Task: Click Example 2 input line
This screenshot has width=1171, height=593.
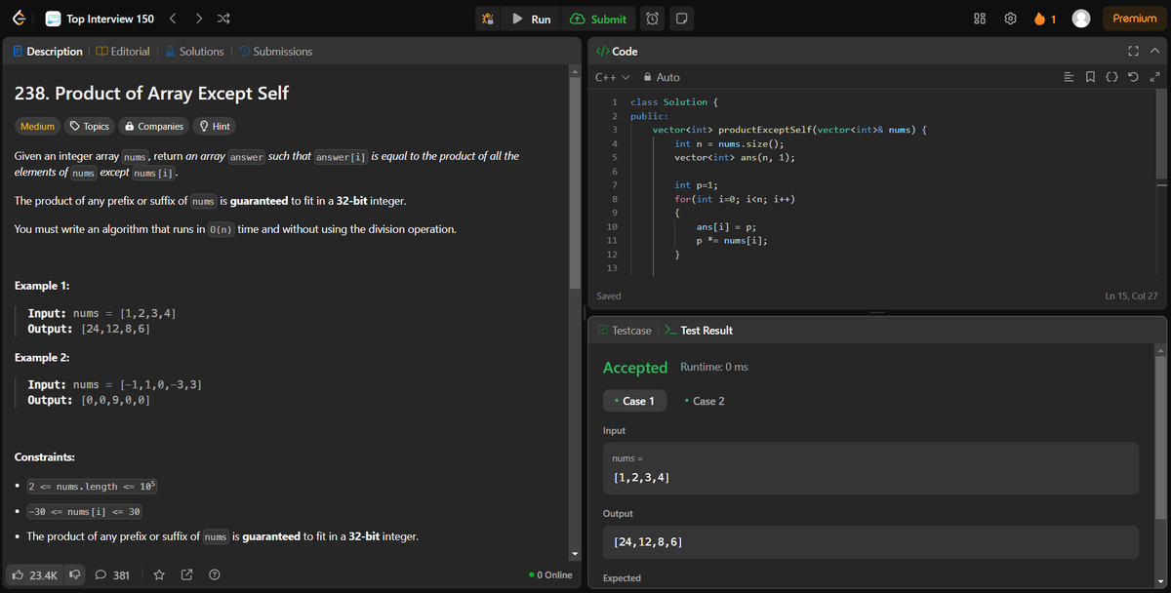Action: click(115, 385)
